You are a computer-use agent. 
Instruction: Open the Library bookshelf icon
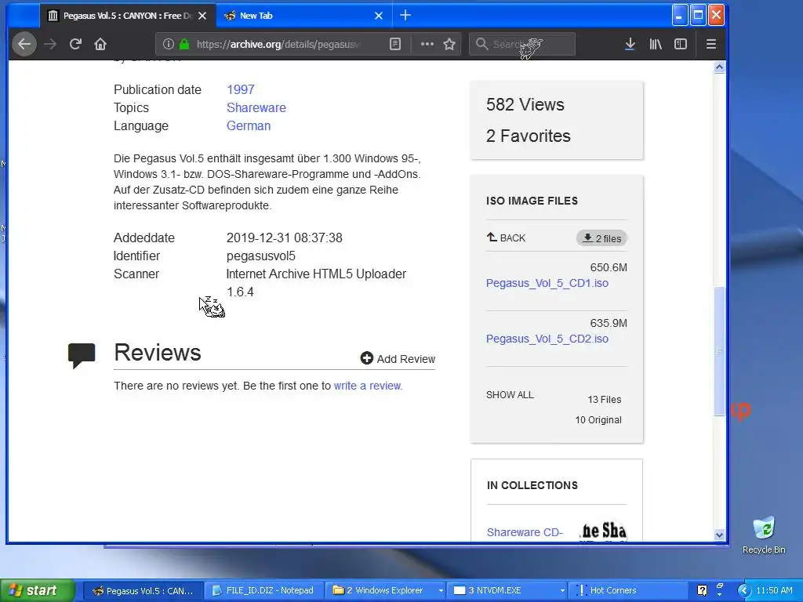pos(656,44)
